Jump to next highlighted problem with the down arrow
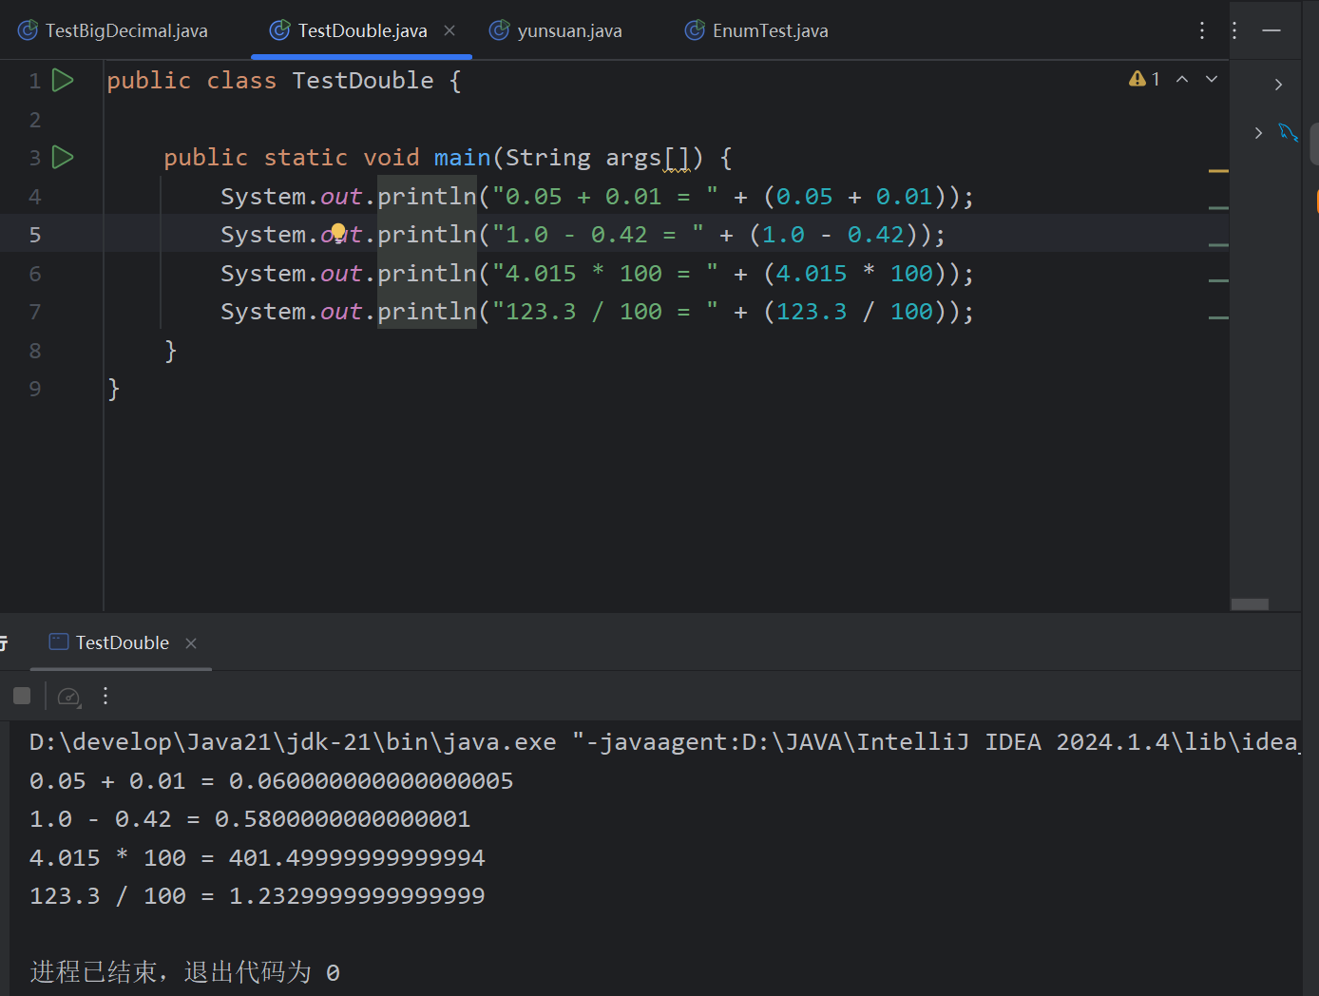1319x996 pixels. [1212, 80]
